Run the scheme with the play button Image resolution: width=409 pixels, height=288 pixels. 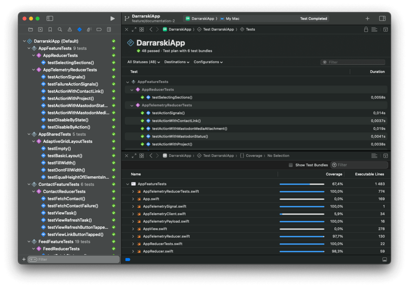point(112,18)
